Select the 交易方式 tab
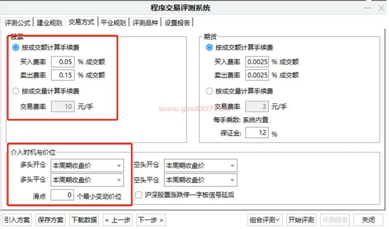 [x=82, y=22]
